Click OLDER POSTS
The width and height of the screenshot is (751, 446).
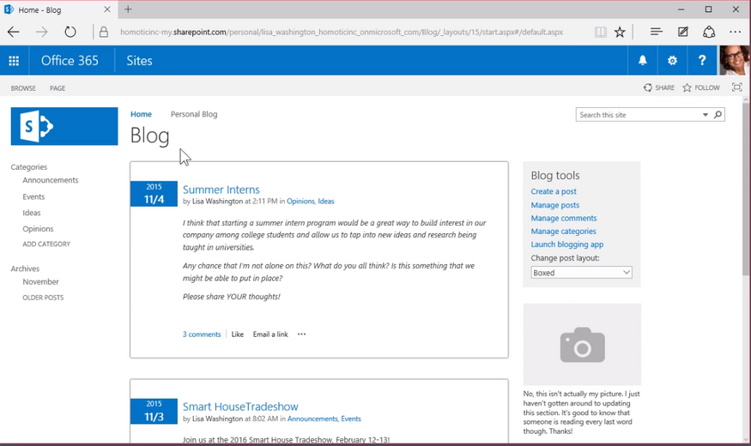[43, 298]
